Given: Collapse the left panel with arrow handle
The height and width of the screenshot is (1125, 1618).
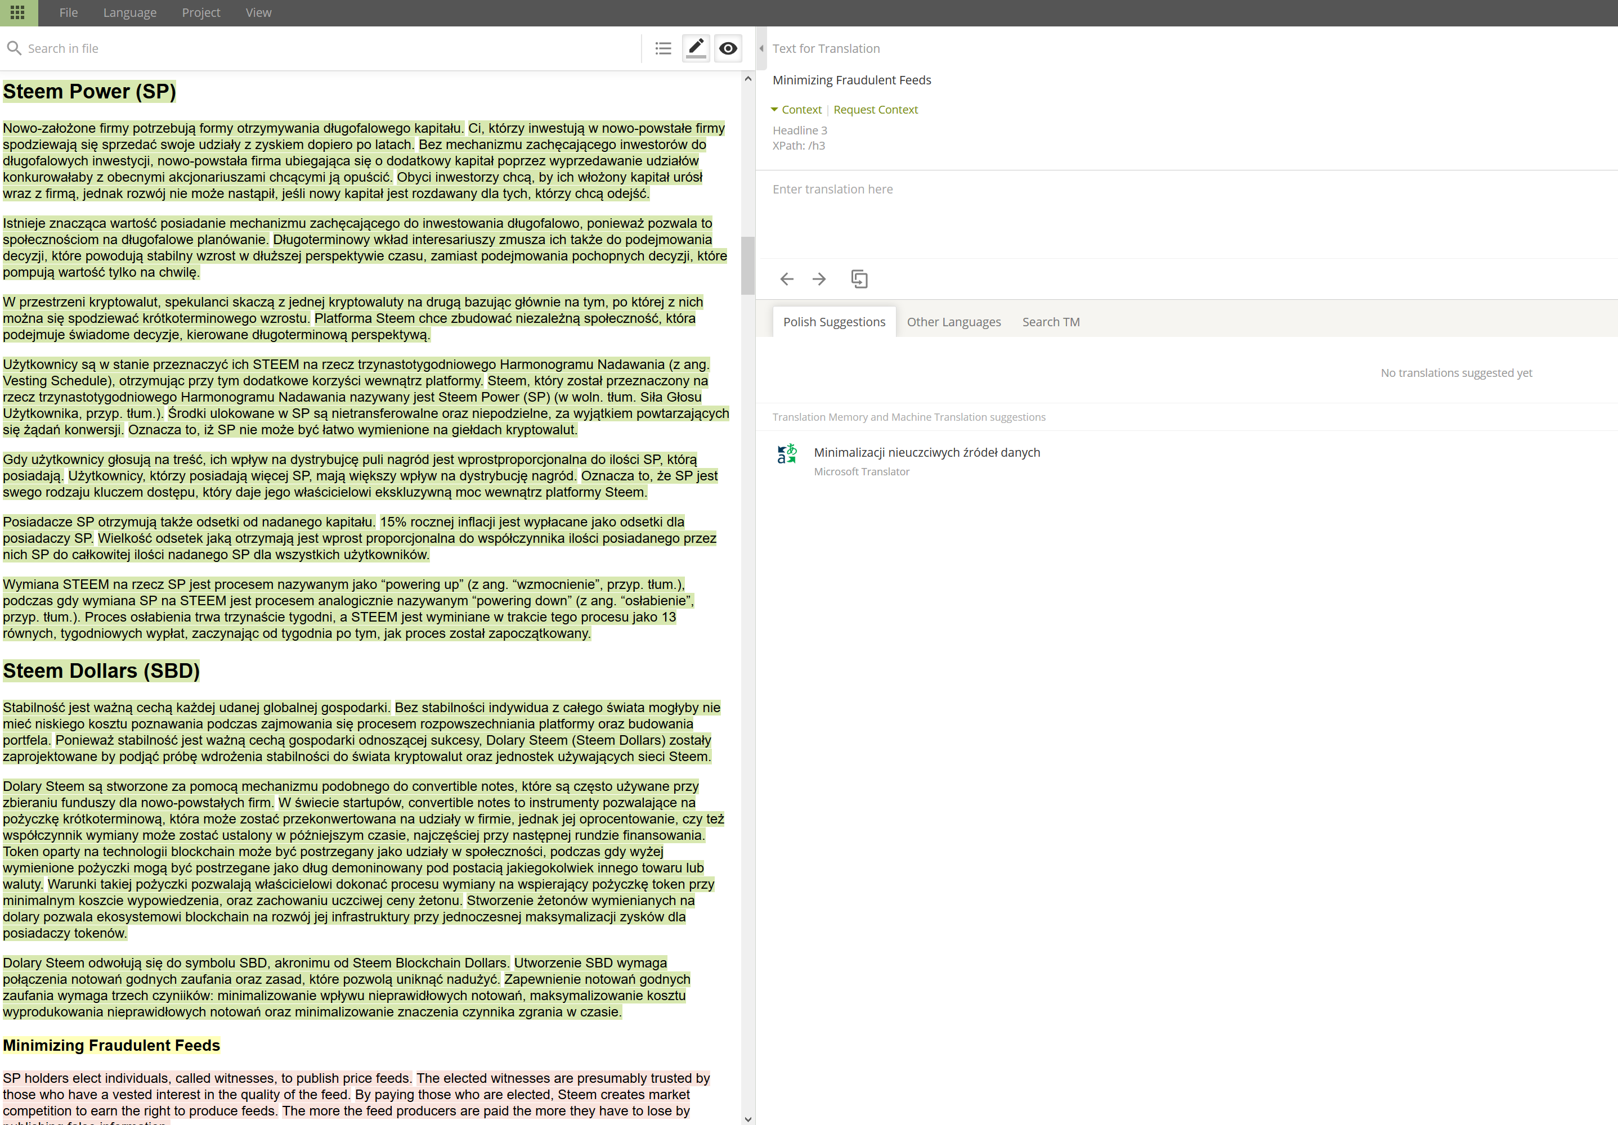Looking at the screenshot, I should click(761, 48).
